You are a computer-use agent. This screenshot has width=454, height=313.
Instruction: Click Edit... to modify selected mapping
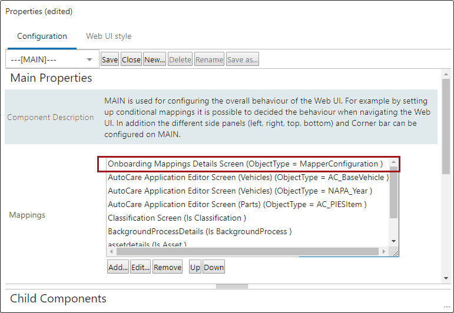click(x=140, y=267)
